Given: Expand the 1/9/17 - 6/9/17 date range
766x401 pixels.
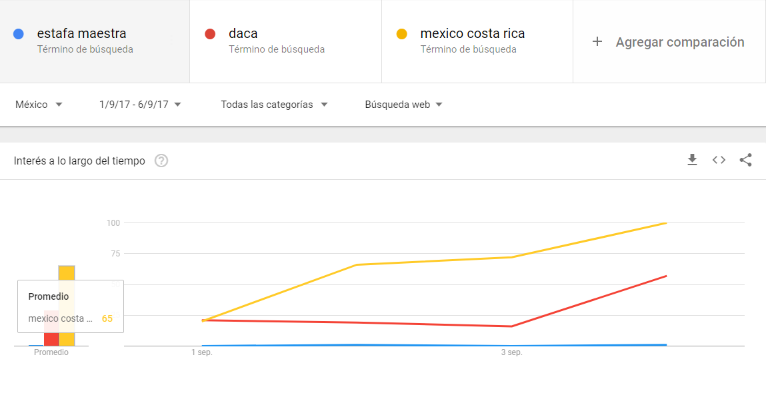Looking at the screenshot, I should click(x=140, y=105).
